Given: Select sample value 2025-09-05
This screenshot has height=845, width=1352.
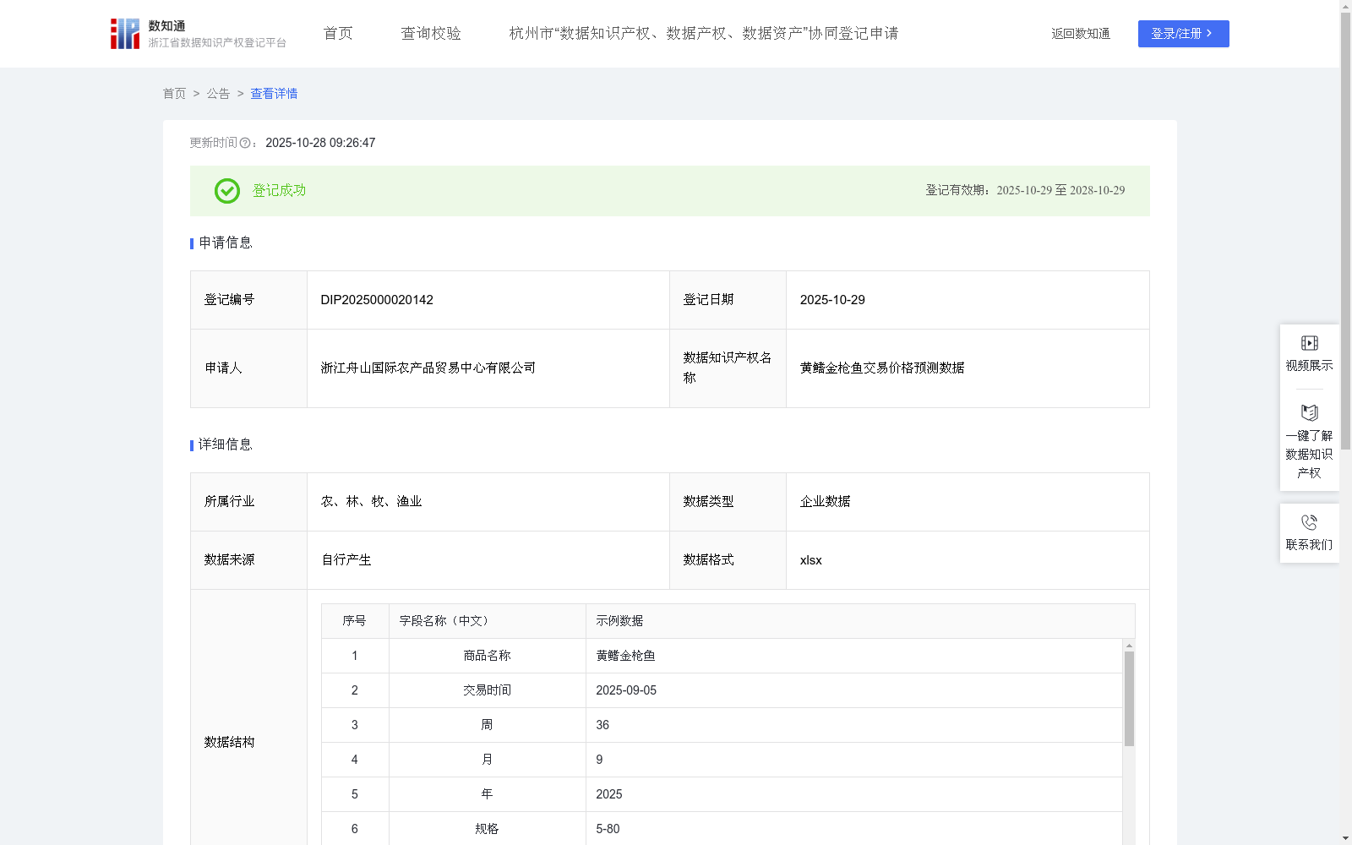Looking at the screenshot, I should pos(626,690).
